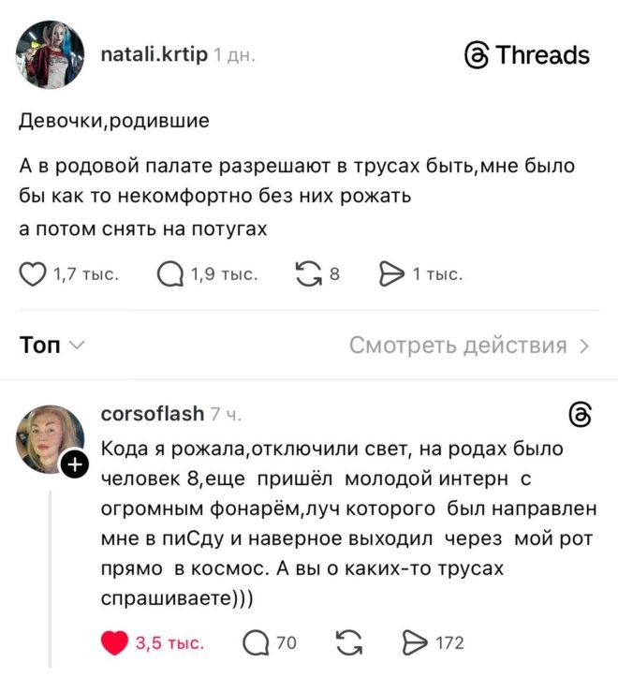618x677 pixels.
Task: Click the 1,7 тыс. likes count
Action: pyautogui.click(x=84, y=274)
